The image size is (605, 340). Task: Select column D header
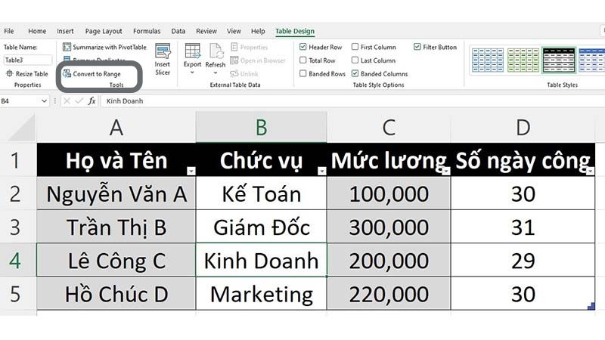pos(523,128)
